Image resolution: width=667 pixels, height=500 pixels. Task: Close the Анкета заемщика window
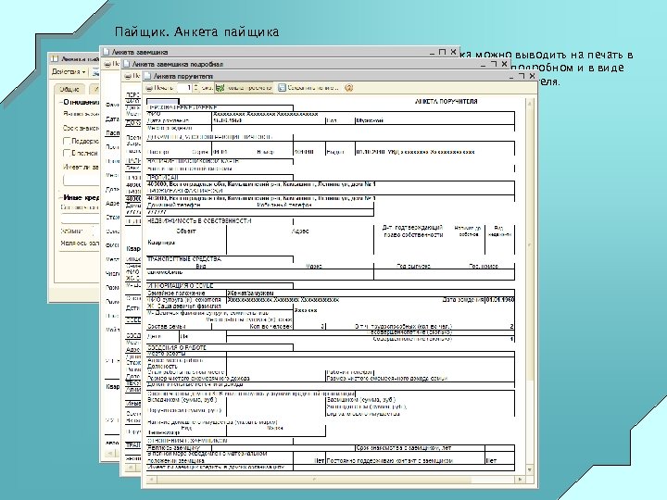(453, 52)
